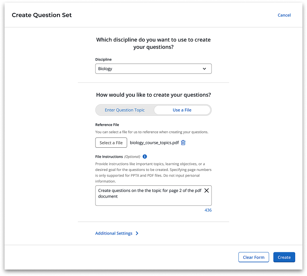Cancel question set creation
Image resolution: width=307 pixels, height=276 pixels.
(284, 15)
